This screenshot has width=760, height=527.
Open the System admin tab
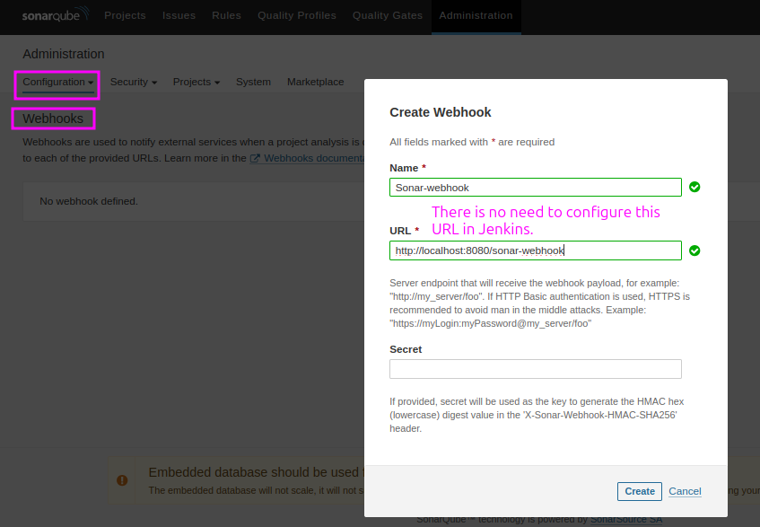pos(253,82)
